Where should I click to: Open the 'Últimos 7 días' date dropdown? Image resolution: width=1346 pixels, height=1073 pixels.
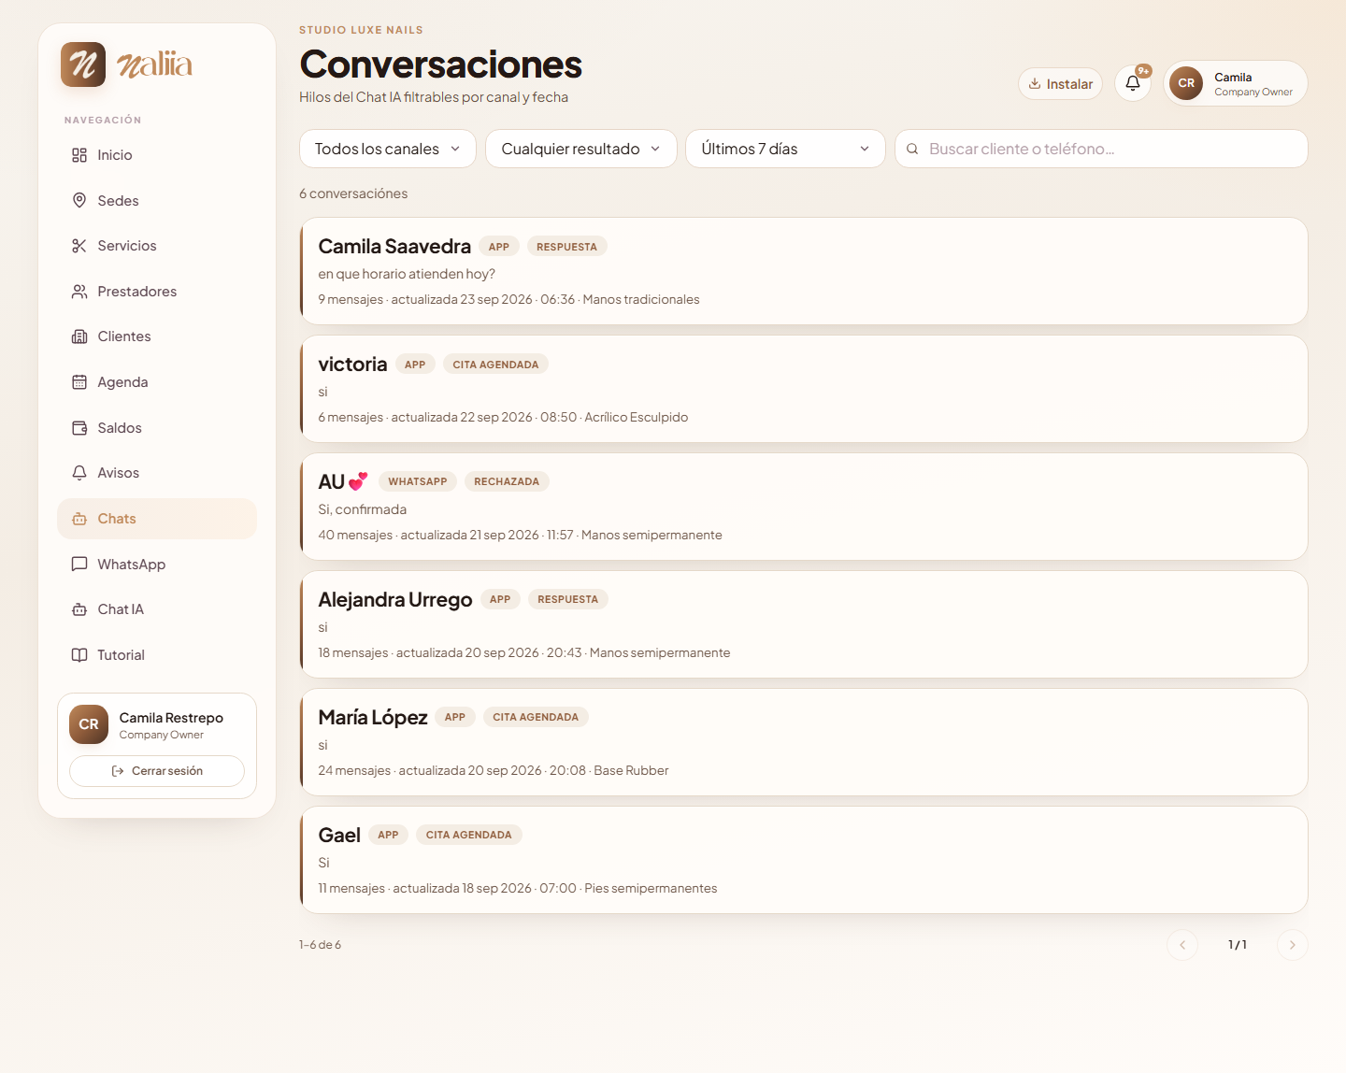tap(785, 149)
